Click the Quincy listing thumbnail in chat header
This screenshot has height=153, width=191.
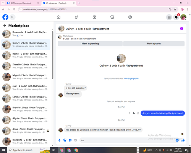[x=62, y=29]
